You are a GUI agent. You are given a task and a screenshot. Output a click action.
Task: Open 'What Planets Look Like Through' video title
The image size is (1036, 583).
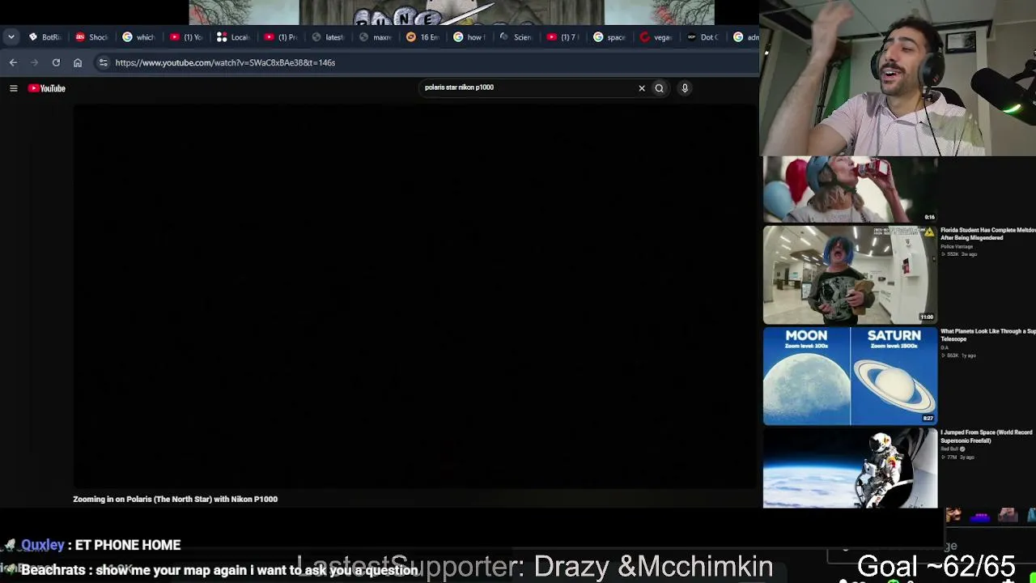(x=988, y=335)
